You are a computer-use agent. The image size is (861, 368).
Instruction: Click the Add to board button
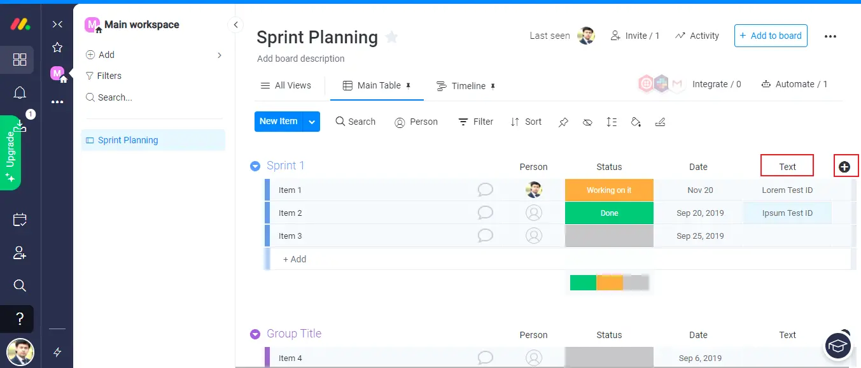point(770,36)
